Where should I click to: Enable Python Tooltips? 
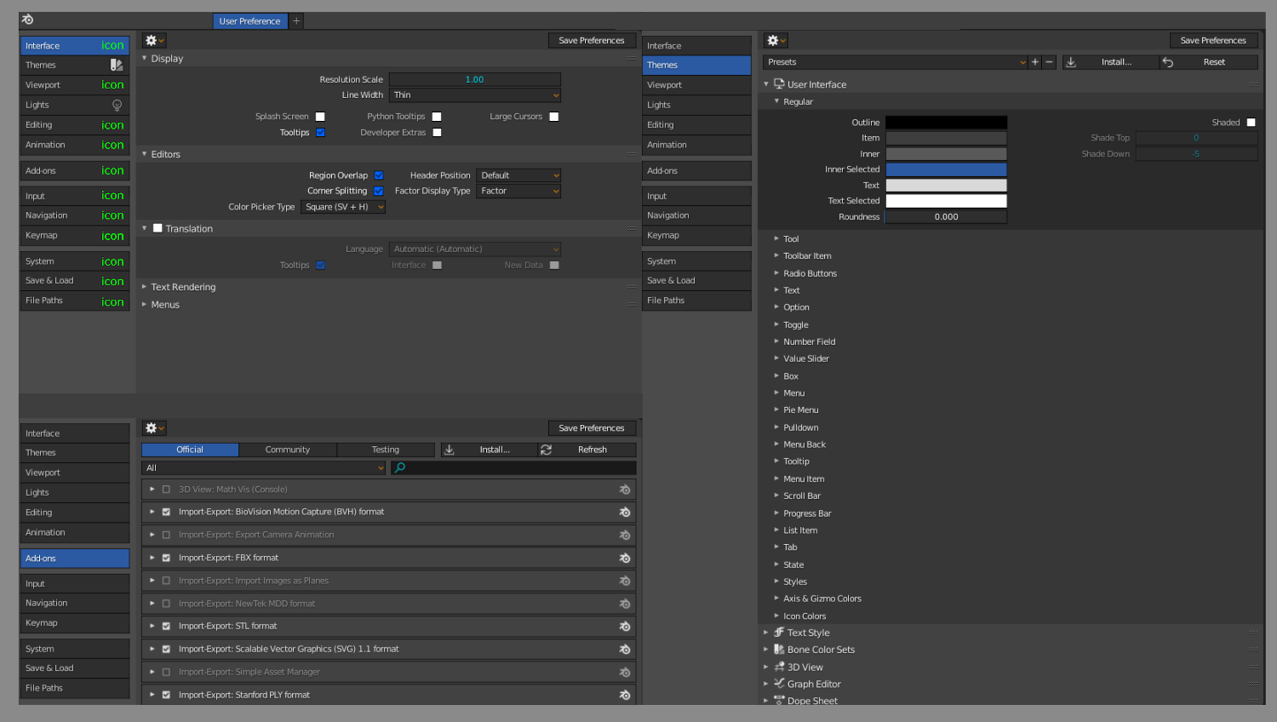(x=437, y=117)
